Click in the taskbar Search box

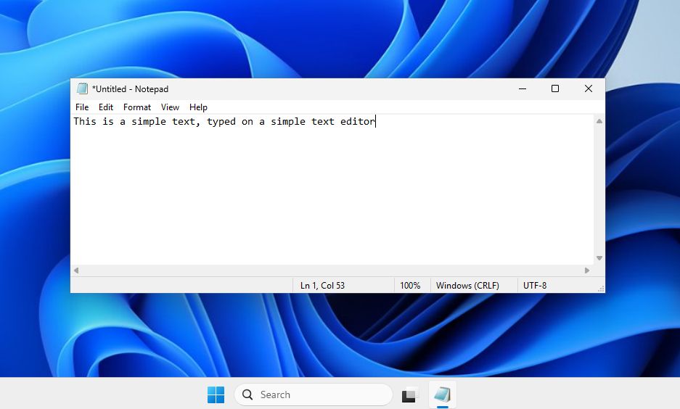point(319,394)
